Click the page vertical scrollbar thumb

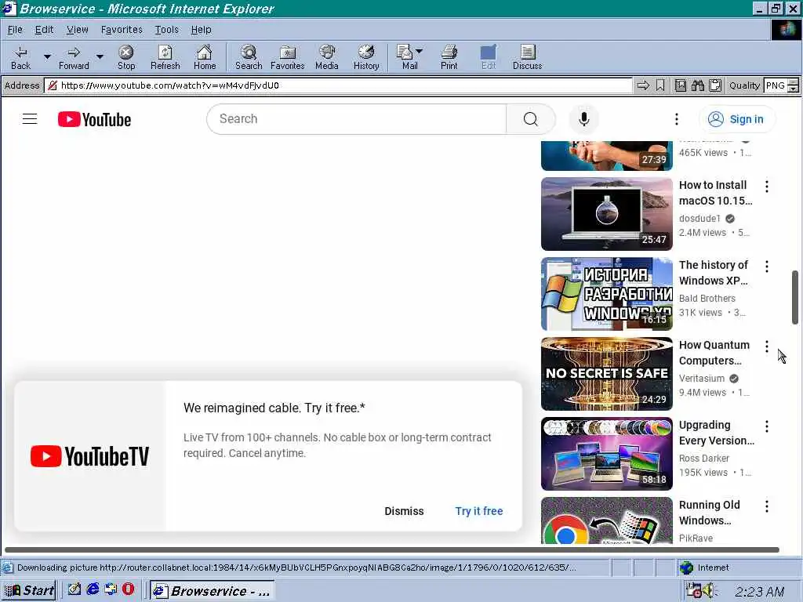795,297
